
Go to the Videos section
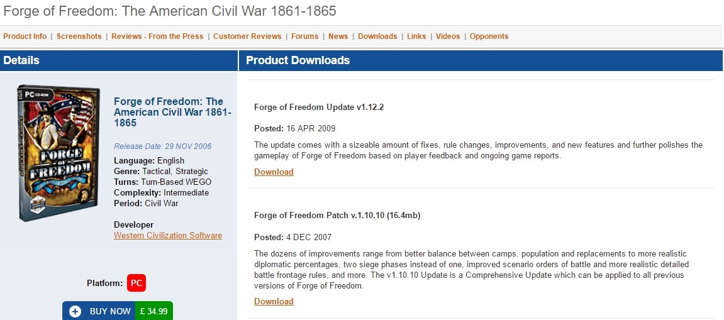click(448, 36)
